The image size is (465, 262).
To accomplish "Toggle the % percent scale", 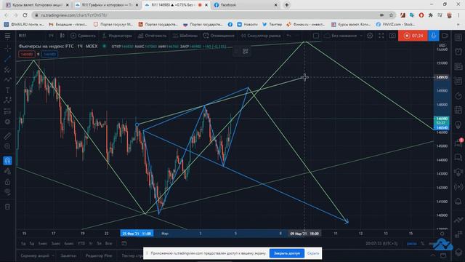I will click(423, 244).
